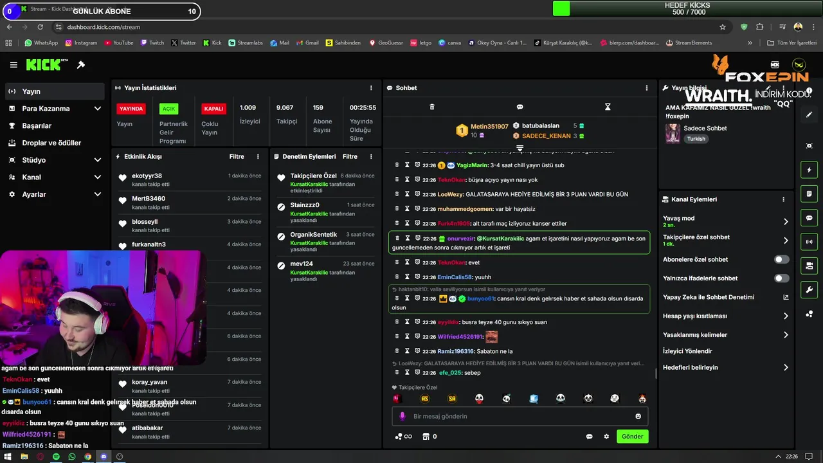The width and height of the screenshot is (823, 463).
Task: Open the three-dot menu of Etkinlik Akışı
Action: (258, 156)
